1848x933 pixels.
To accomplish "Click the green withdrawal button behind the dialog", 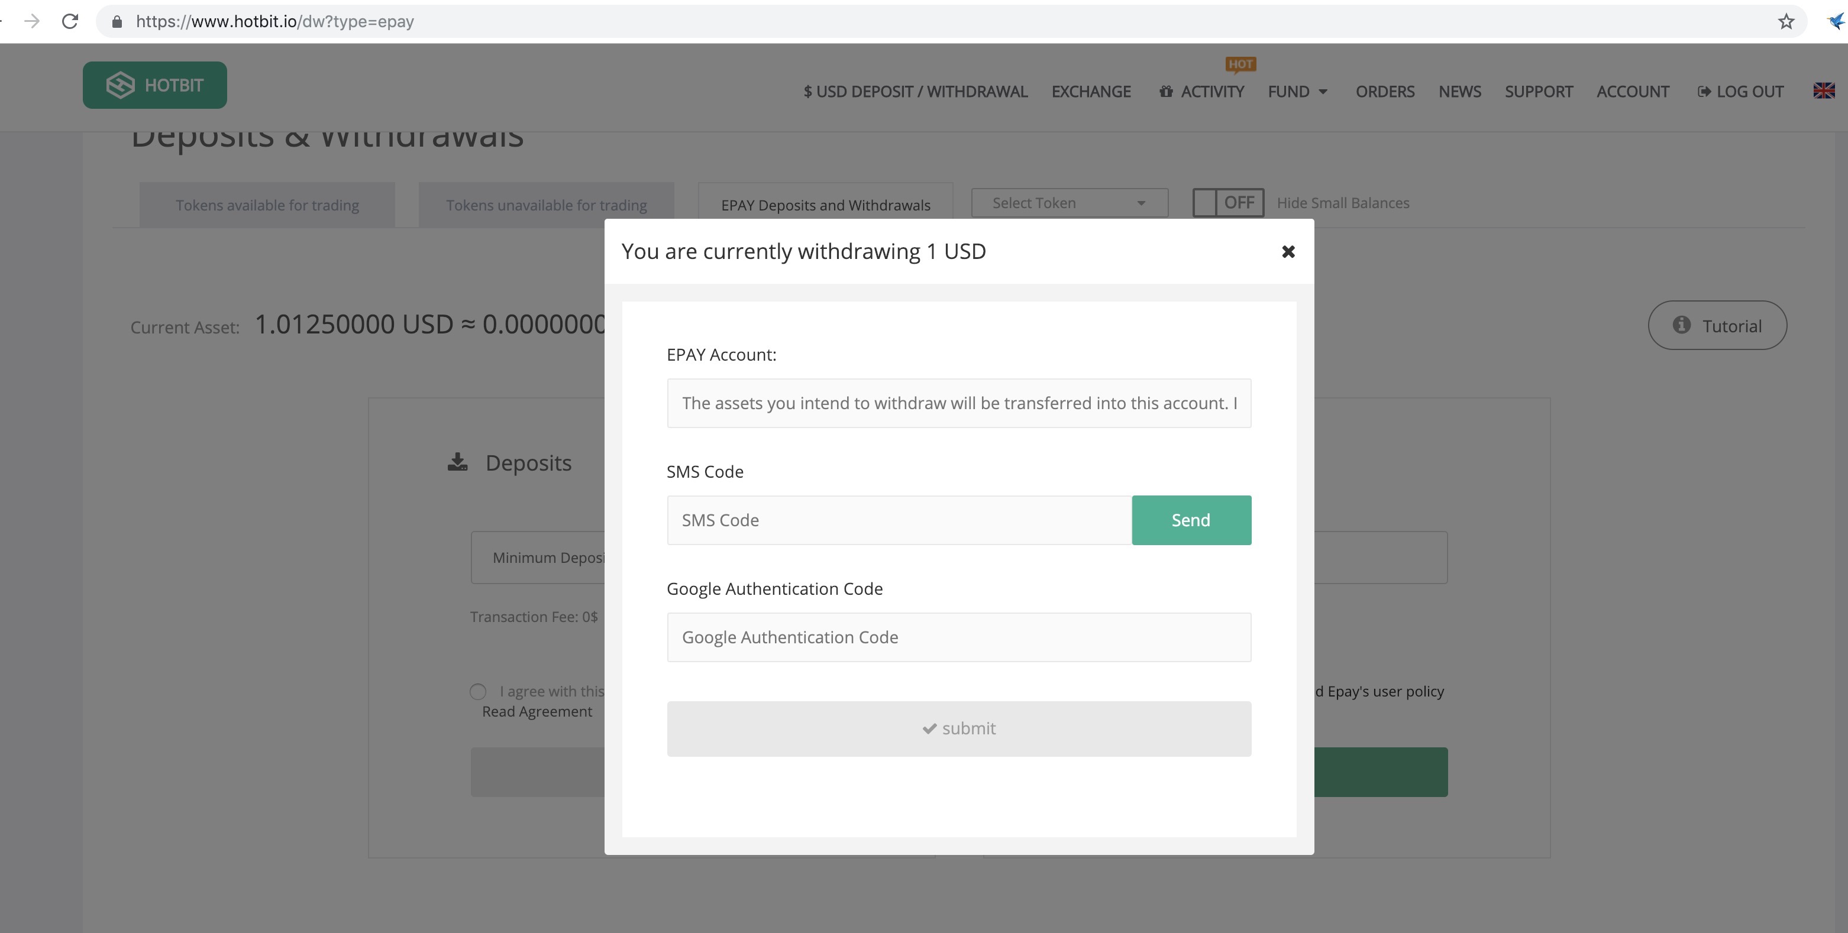I will 1380,772.
